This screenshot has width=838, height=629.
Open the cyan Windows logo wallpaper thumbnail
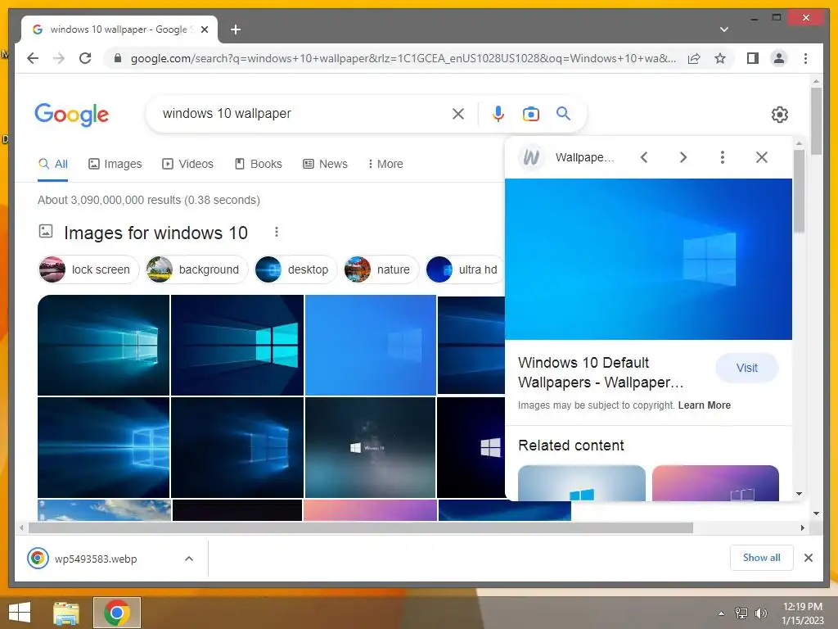(237, 345)
